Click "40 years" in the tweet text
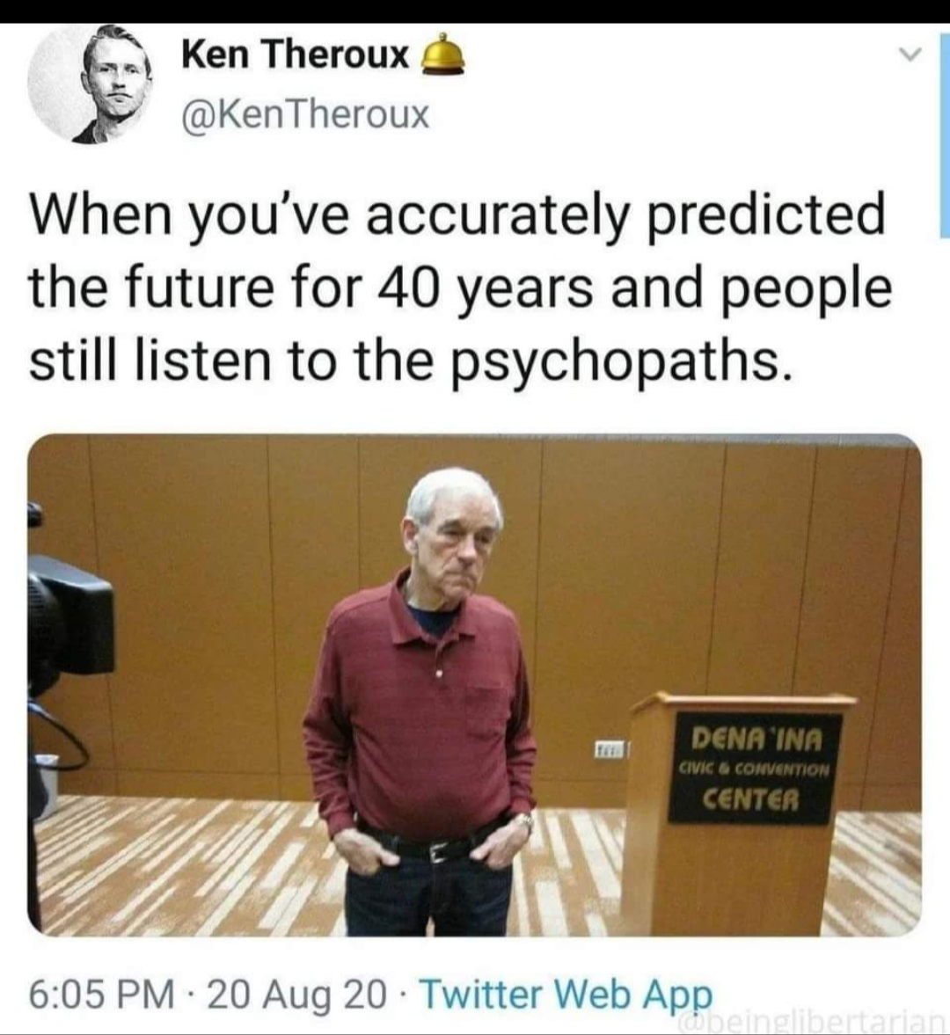This screenshot has width=950, height=1035. point(486,288)
